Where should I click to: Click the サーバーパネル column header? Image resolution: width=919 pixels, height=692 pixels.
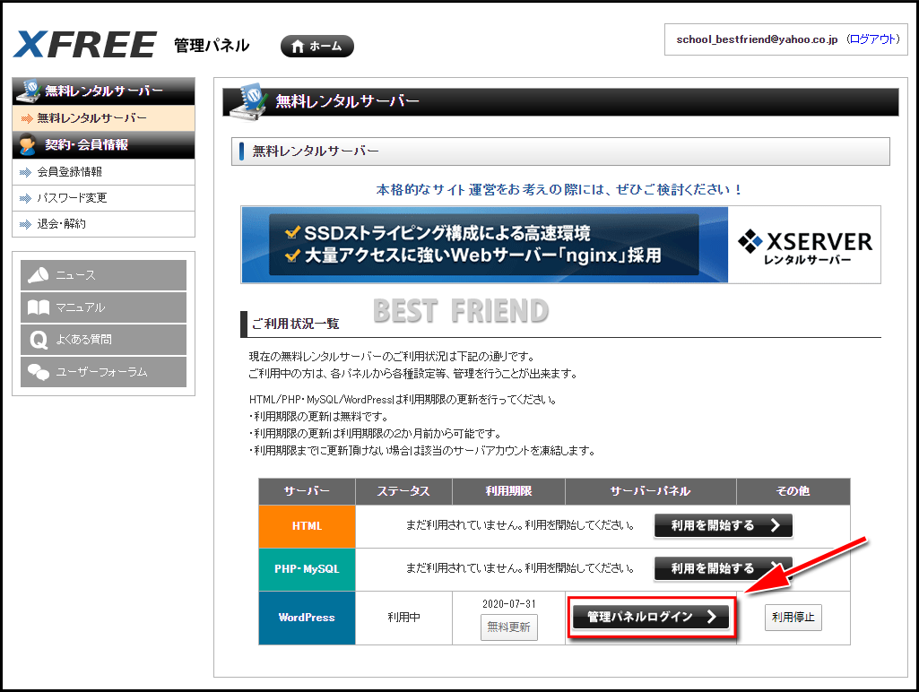point(651,491)
